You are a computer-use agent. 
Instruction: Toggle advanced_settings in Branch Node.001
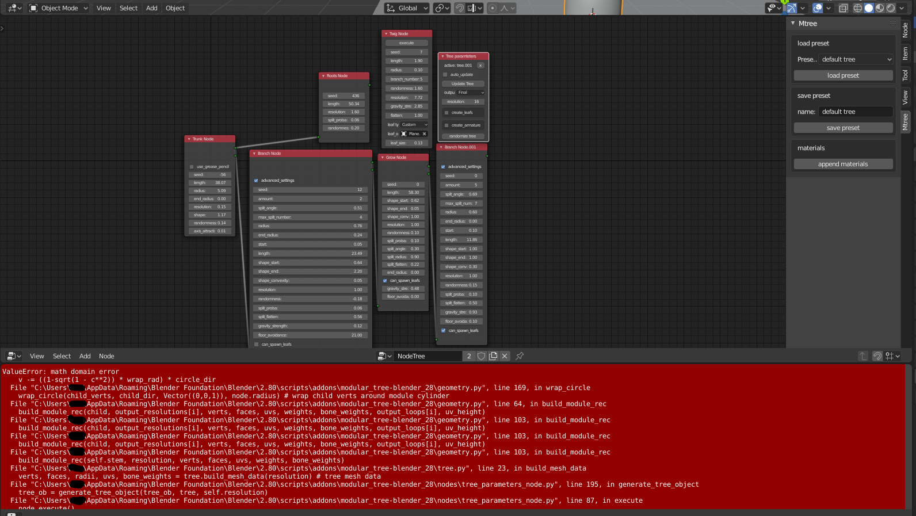pyautogui.click(x=443, y=167)
